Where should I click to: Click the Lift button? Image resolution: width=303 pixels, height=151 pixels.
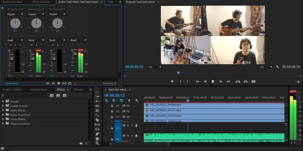point(238,81)
